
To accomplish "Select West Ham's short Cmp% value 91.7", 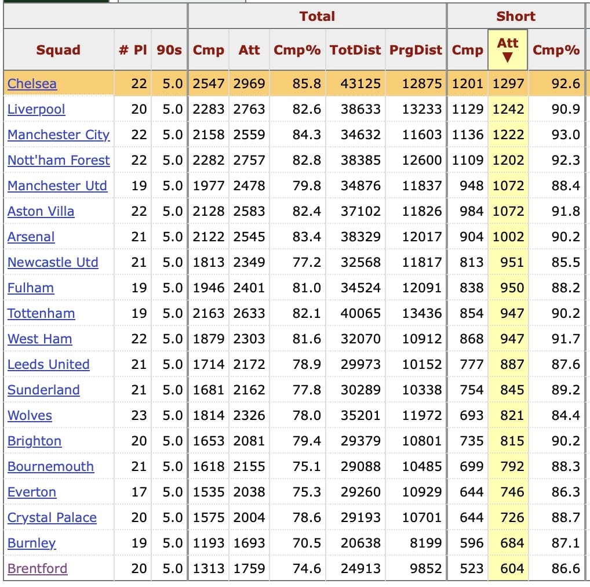I will click(566, 339).
